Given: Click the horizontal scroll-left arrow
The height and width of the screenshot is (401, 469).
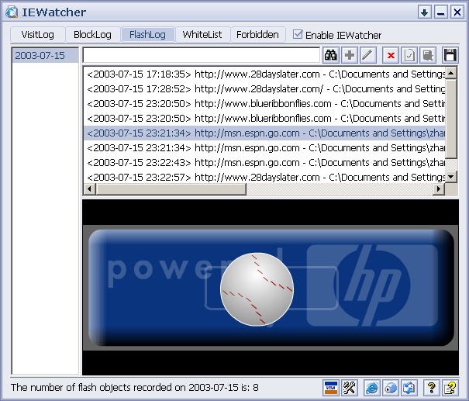Looking at the screenshot, I should (x=89, y=188).
